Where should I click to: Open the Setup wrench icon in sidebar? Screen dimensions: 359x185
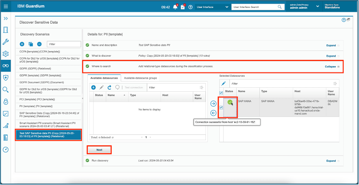point(6,42)
